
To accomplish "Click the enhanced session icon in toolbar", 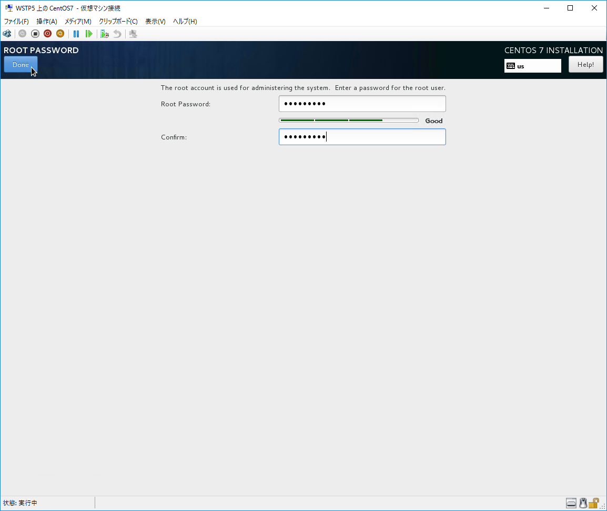I will tap(133, 34).
